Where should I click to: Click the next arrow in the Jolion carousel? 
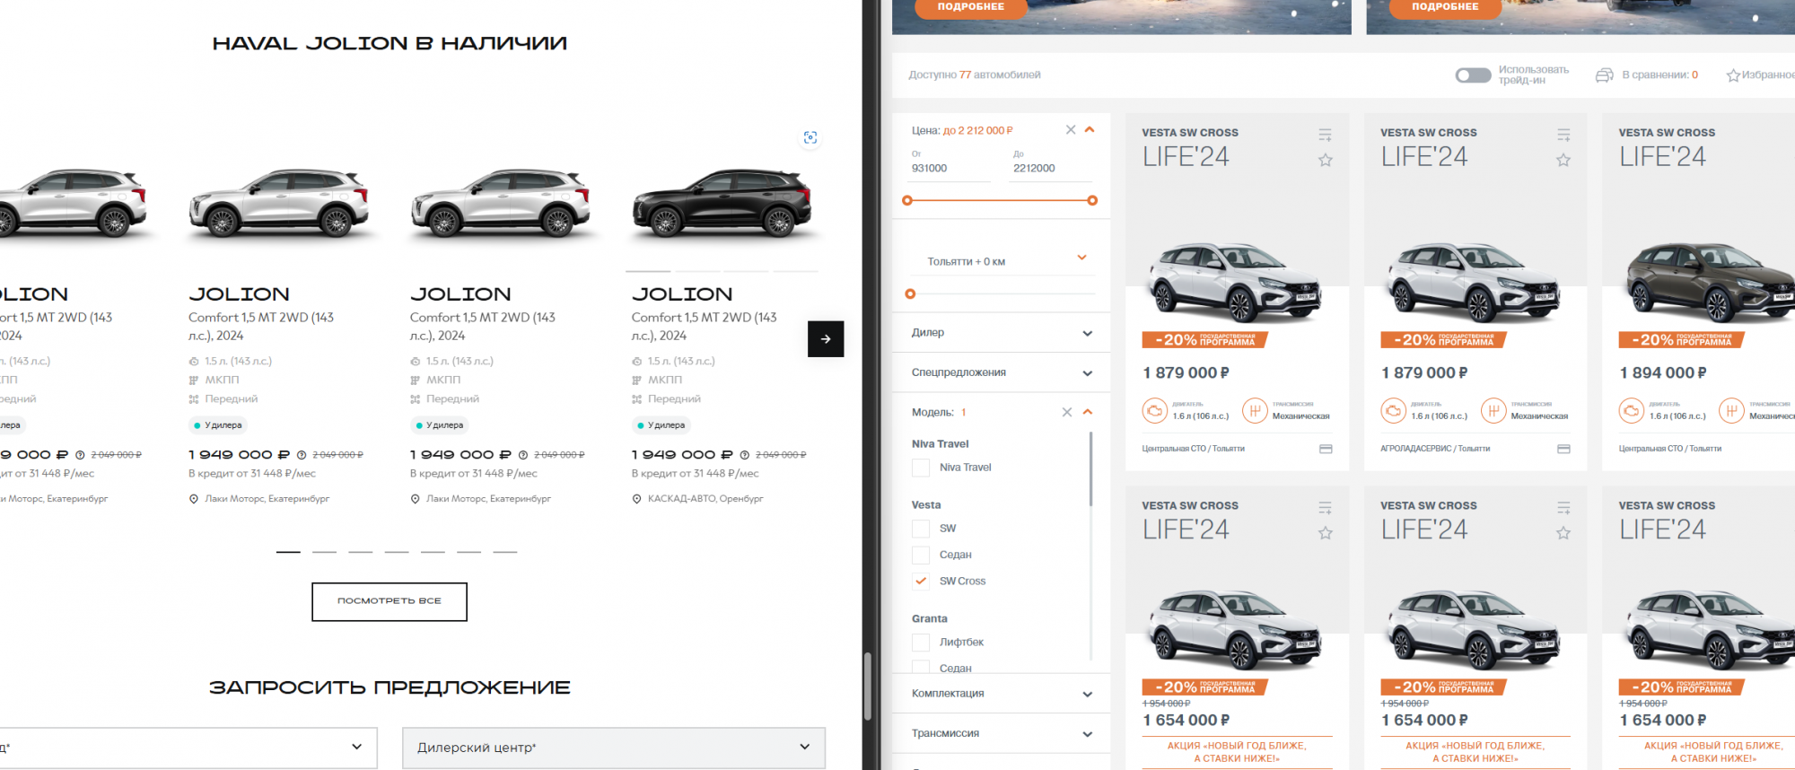point(825,339)
